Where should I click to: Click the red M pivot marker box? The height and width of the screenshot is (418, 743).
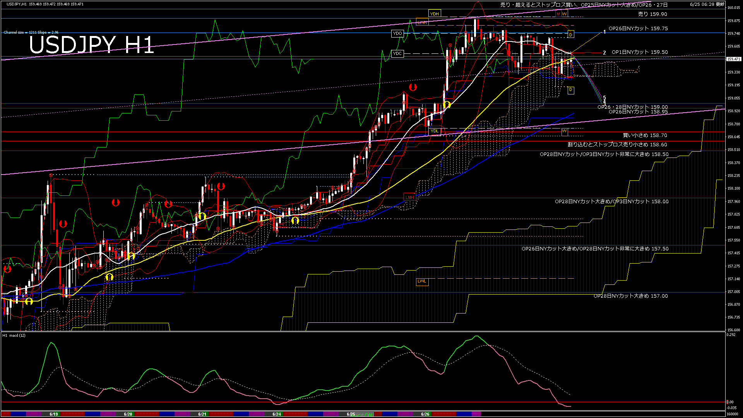tap(558, 14)
